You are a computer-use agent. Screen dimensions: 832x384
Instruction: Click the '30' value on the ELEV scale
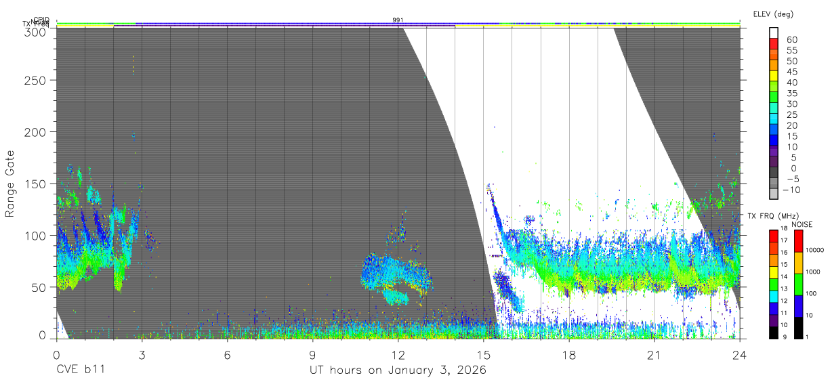point(792,104)
